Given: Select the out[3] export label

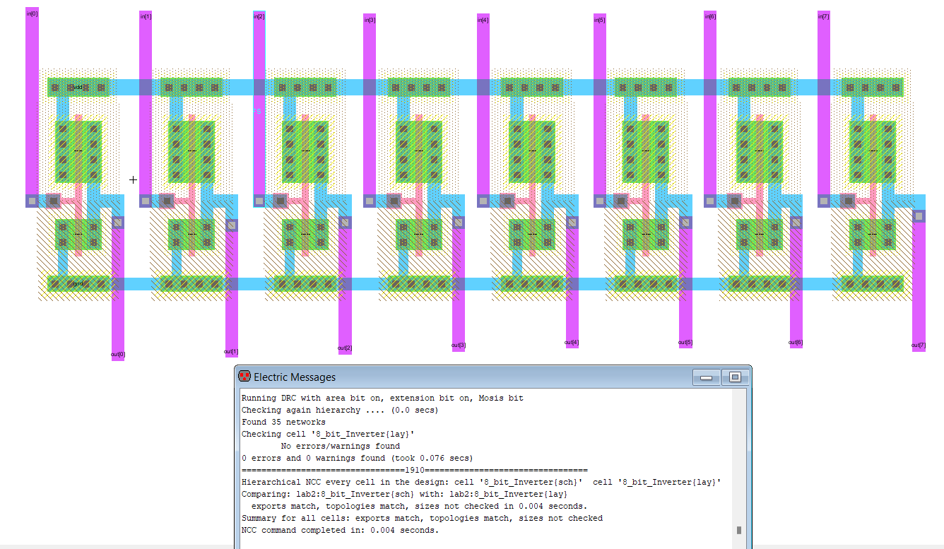Looking at the screenshot, I should [459, 346].
